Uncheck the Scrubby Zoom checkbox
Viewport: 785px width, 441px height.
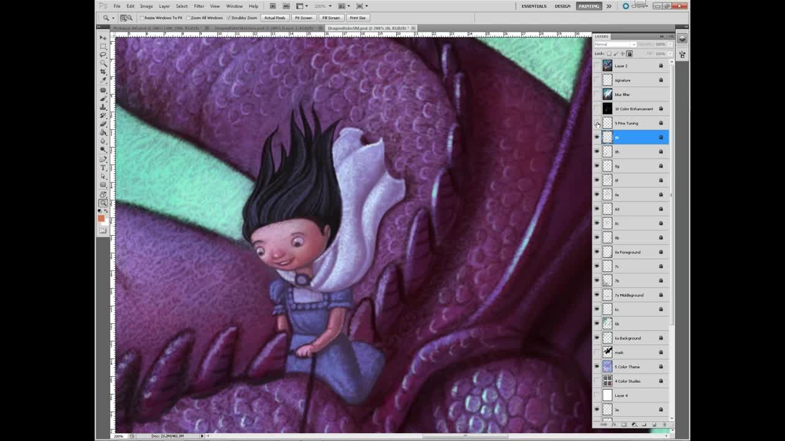coord(229,18)
